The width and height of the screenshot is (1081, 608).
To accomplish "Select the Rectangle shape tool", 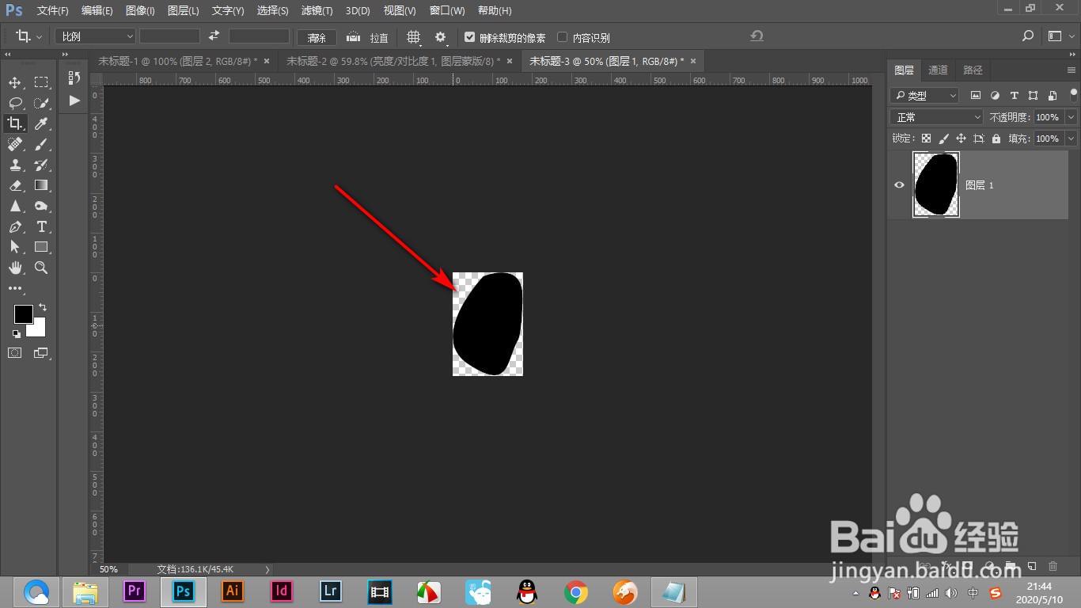I will [41, 247].
